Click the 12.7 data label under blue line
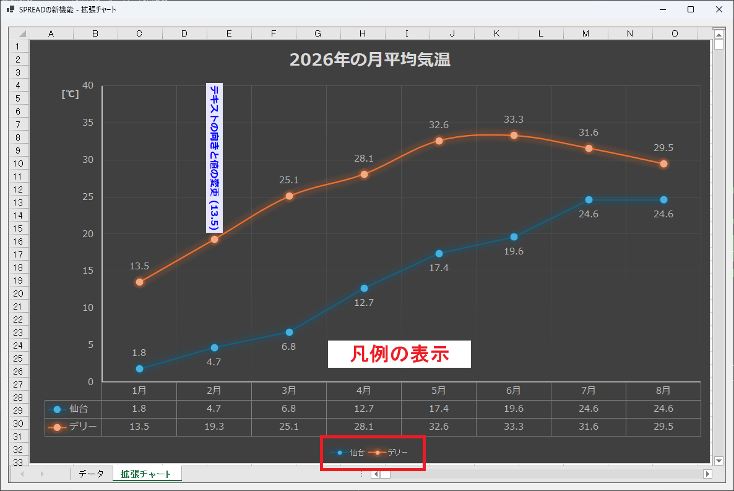734x491 pixels. [364, 303]
